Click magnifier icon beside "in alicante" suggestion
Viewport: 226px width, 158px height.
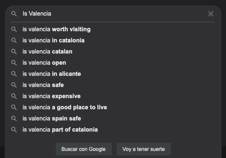(x=14, y=74)
